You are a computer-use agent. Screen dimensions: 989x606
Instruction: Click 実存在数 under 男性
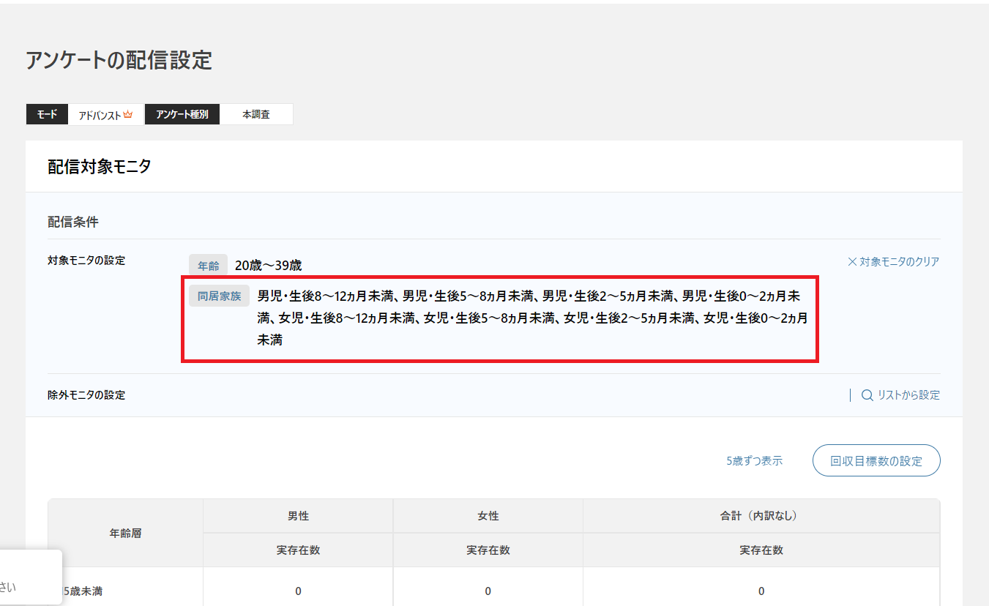[x=298, y=550]
